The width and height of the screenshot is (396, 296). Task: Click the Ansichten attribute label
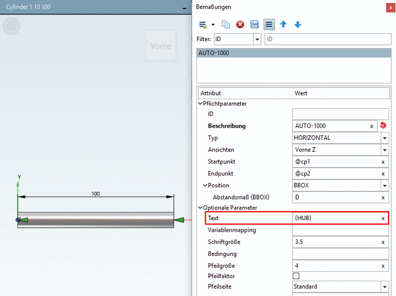(x=221, y=150)
